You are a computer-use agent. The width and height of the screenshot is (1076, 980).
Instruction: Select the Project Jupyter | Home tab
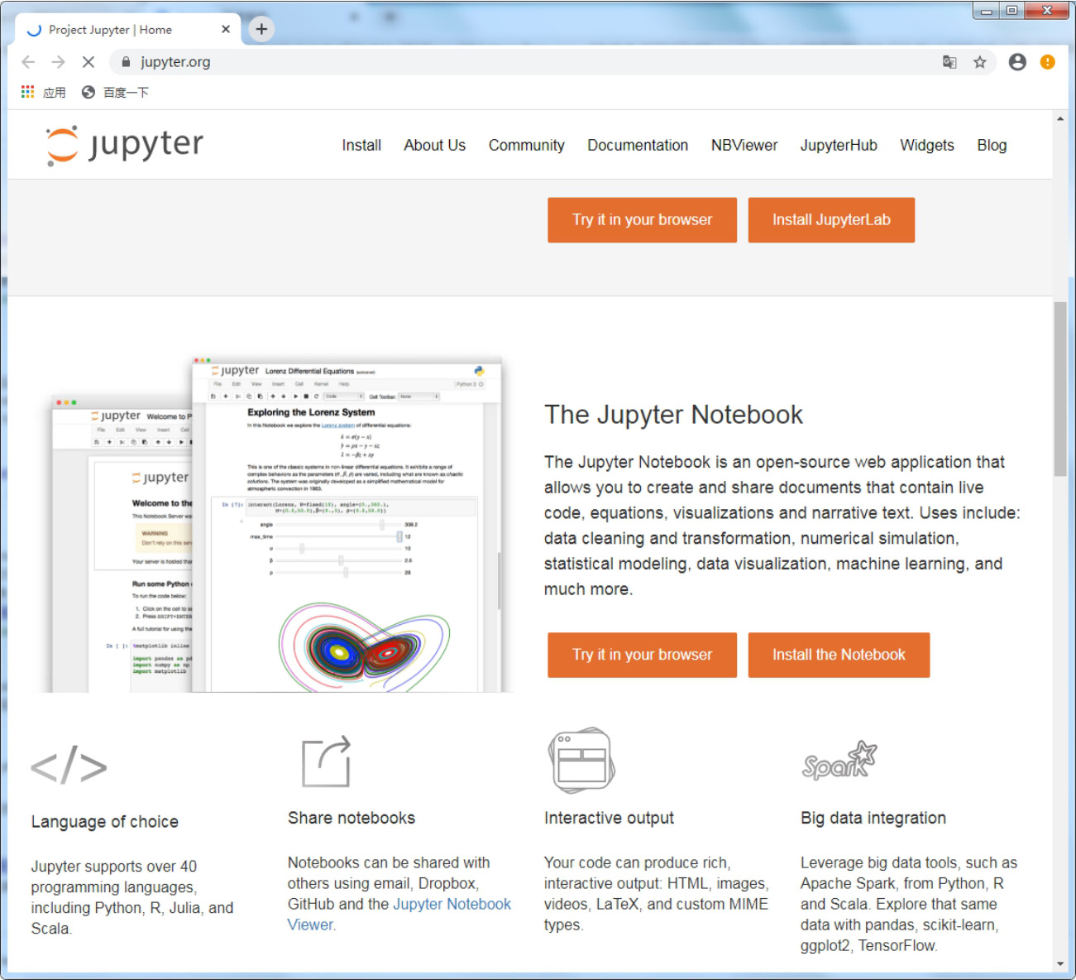pyautogui.click(x=128, y=30)
